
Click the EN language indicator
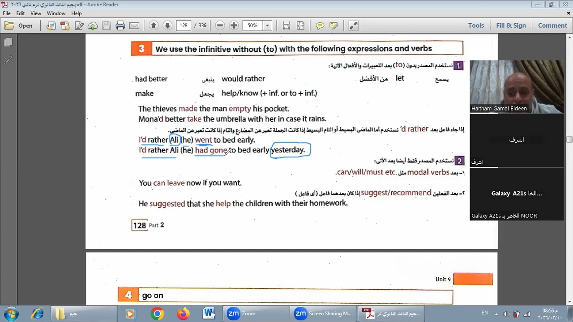tap(485, 313)
